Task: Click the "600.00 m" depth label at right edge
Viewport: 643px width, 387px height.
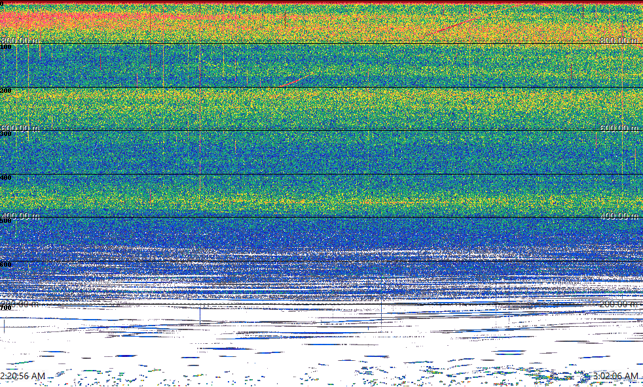Action: 619,127
